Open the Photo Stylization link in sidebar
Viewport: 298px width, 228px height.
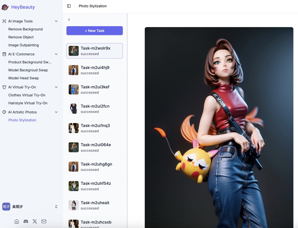[22, 120]
